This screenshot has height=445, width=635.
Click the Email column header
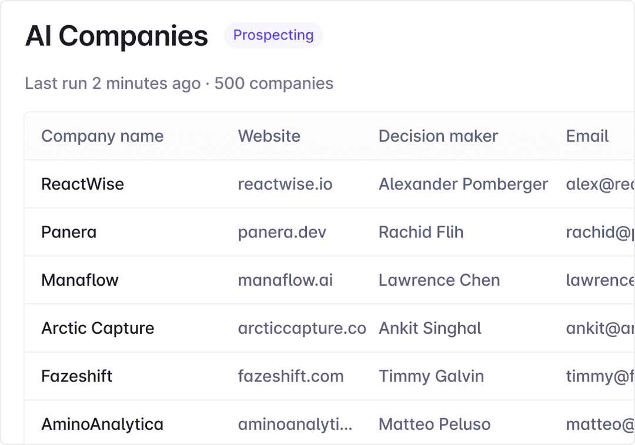pyautogui.click(x=587, y=136)
